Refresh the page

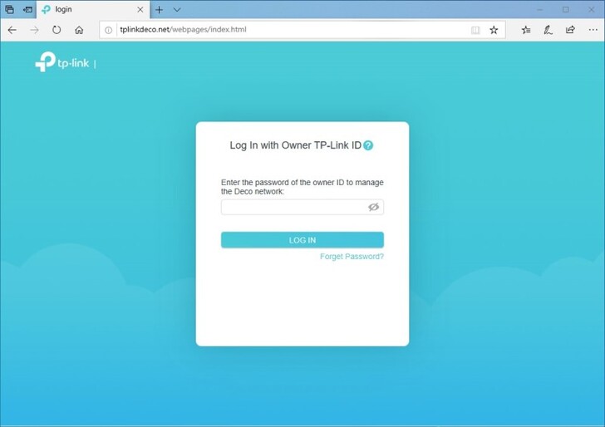(x=57, y=30)
